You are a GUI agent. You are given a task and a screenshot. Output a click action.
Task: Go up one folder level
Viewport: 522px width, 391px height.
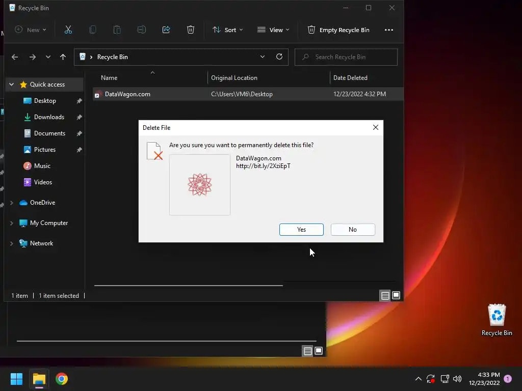[x=63, y=57]
